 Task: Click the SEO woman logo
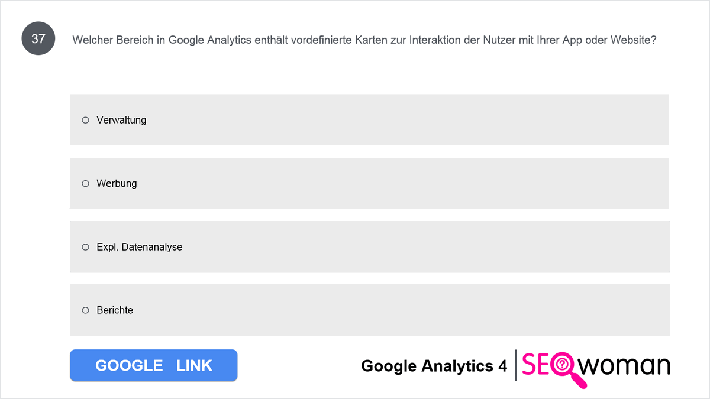tap(596, 368)
